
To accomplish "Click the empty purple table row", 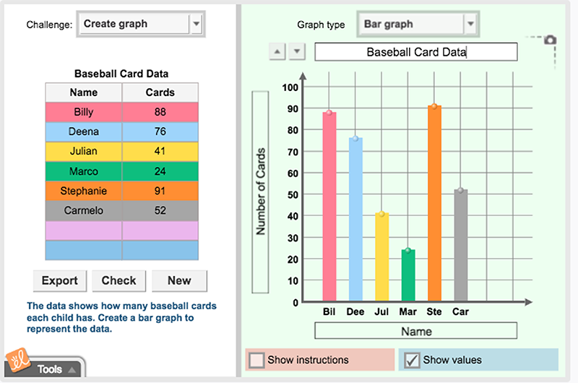I will click(x=121, y=231).
